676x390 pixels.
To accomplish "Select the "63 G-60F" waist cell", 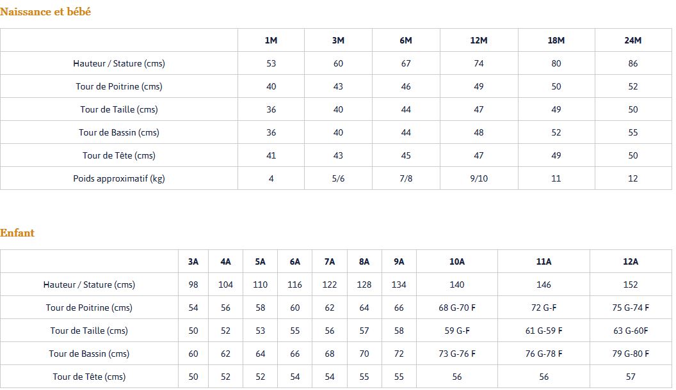I will click(631, 331).
